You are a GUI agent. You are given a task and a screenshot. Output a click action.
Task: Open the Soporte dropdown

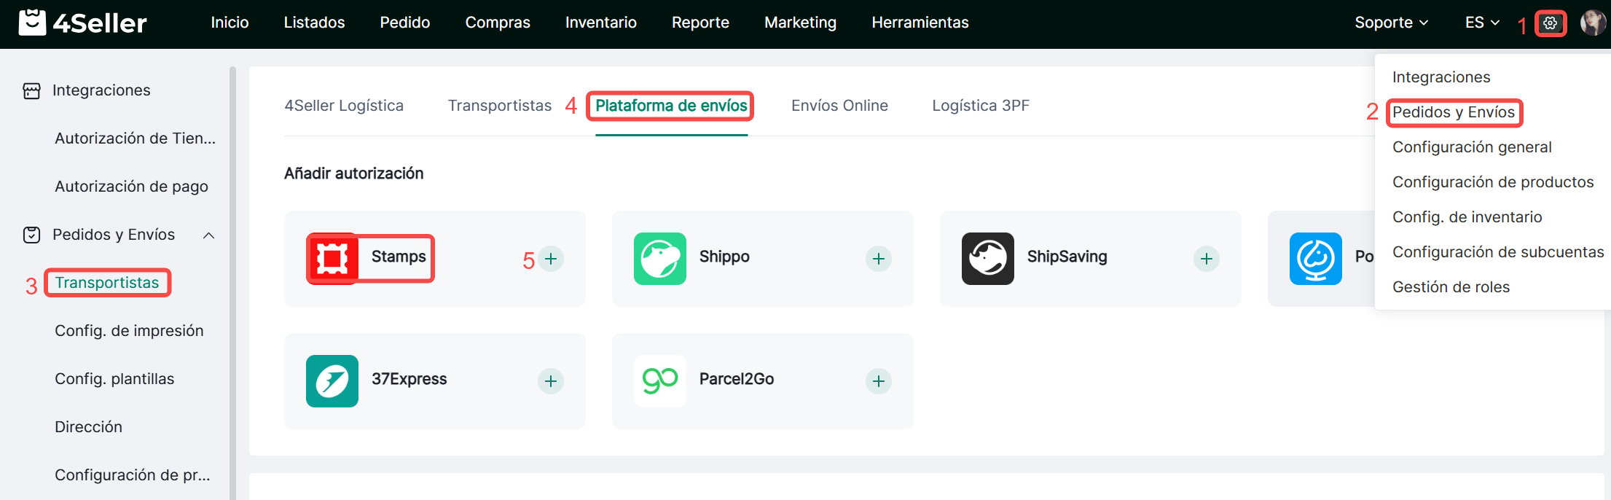tap(1390, 23)
